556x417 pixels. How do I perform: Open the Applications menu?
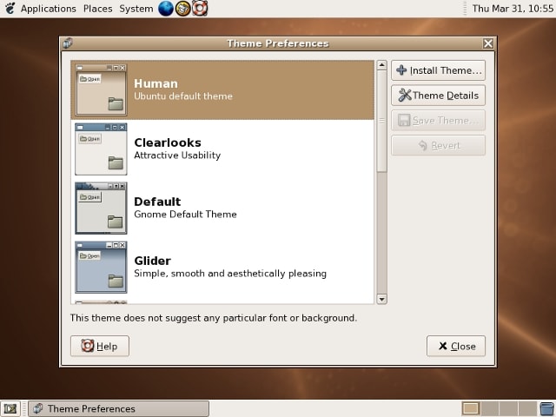49,9
